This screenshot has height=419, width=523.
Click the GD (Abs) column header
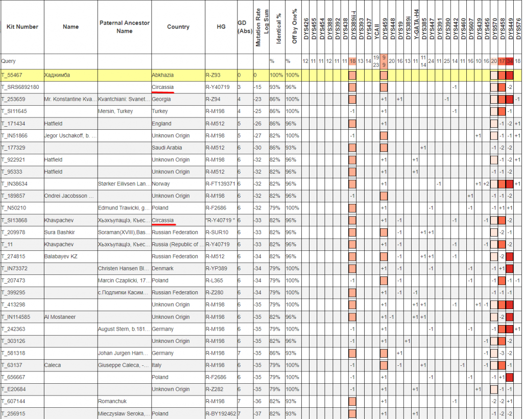(x=245, y=27)
